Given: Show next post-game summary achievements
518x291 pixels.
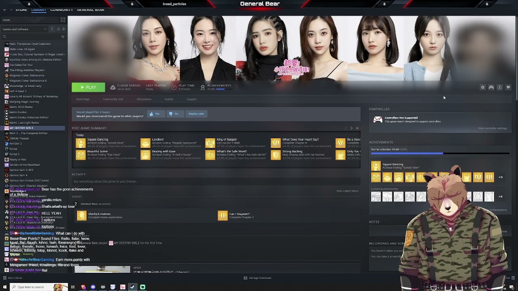Looking at the screenshot, I should [351, 128].
